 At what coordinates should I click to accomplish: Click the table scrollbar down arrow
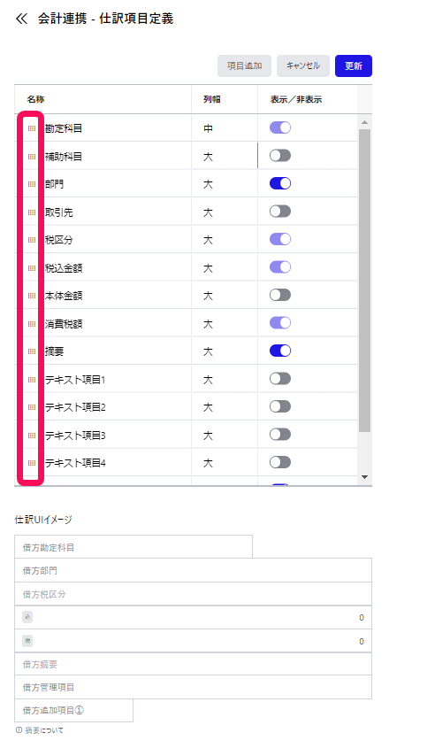click(x=364, y=477)
